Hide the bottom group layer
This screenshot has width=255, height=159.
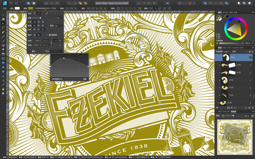pos(251,102)
